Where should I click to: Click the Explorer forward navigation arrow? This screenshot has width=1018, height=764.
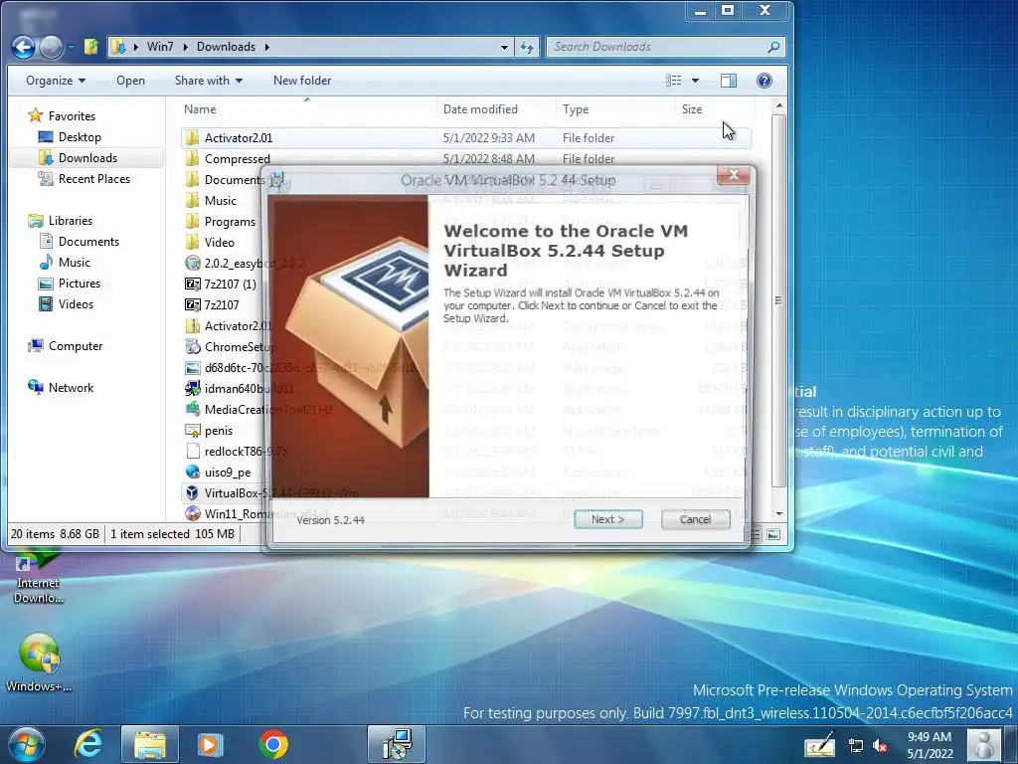click(x=51, y=47)
